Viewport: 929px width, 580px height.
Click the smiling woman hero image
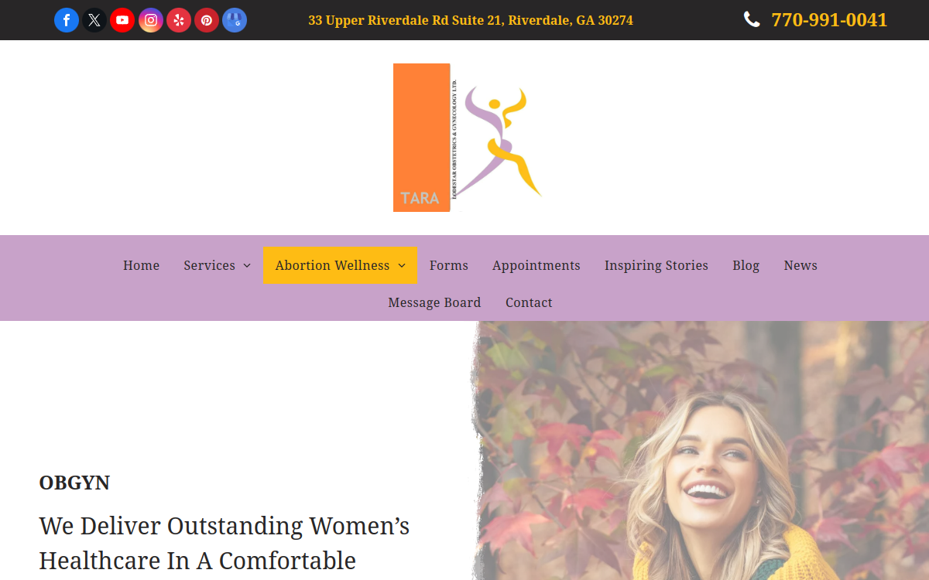tap(700, 451)
